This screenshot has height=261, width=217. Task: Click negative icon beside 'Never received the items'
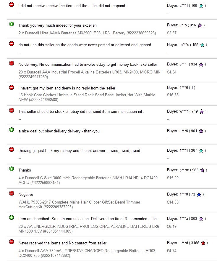pyautogui.click(x=12, y=242)
